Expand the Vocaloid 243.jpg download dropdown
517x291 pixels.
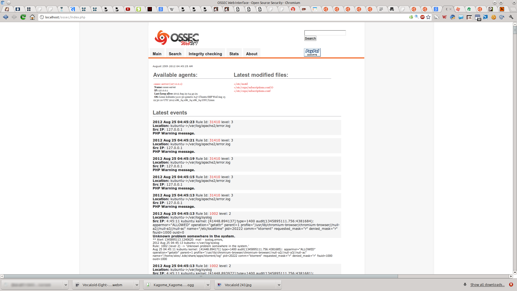click(279, 285)
